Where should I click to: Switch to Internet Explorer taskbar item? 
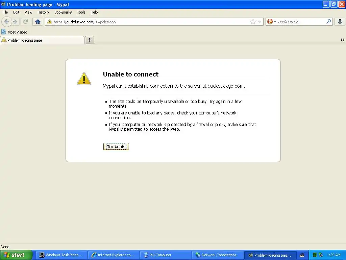tap(114, 255)
